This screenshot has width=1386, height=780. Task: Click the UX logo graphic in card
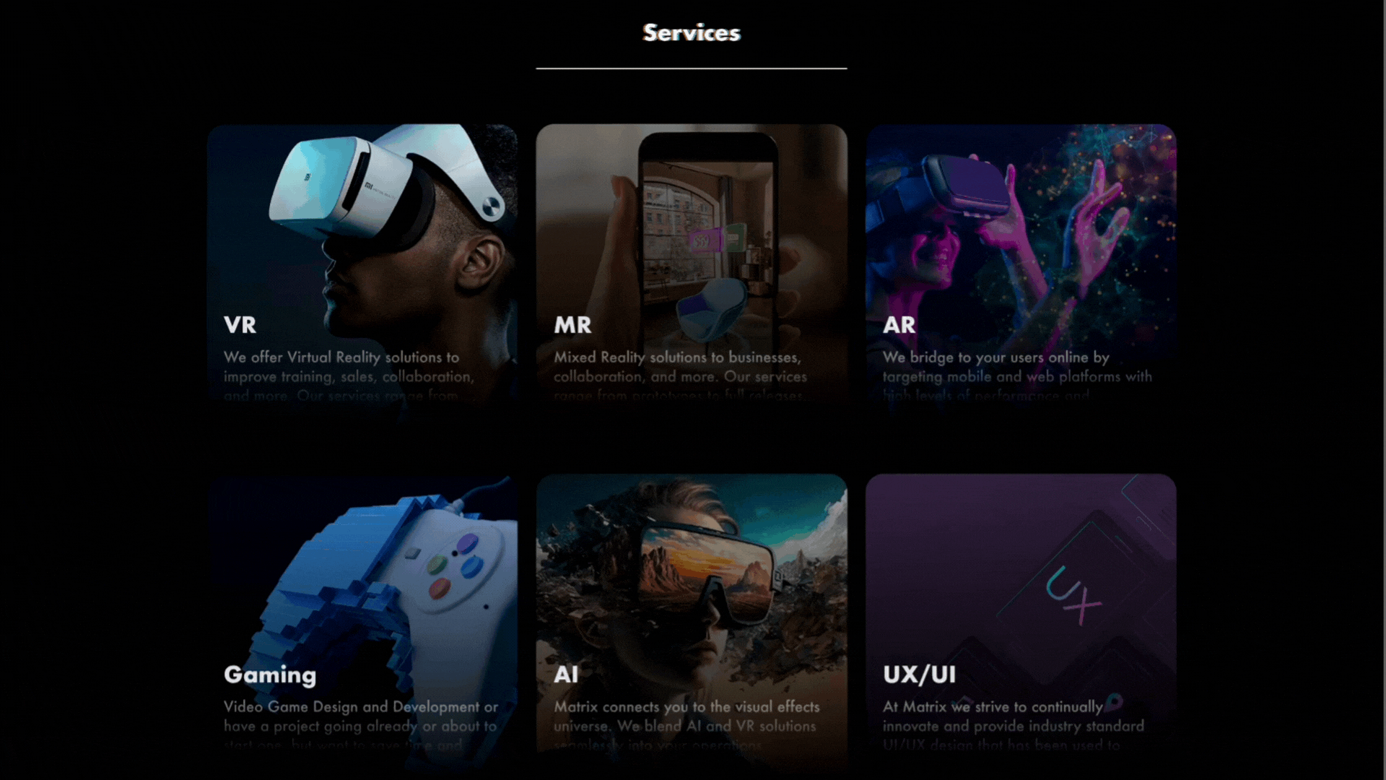point(1074,596)
